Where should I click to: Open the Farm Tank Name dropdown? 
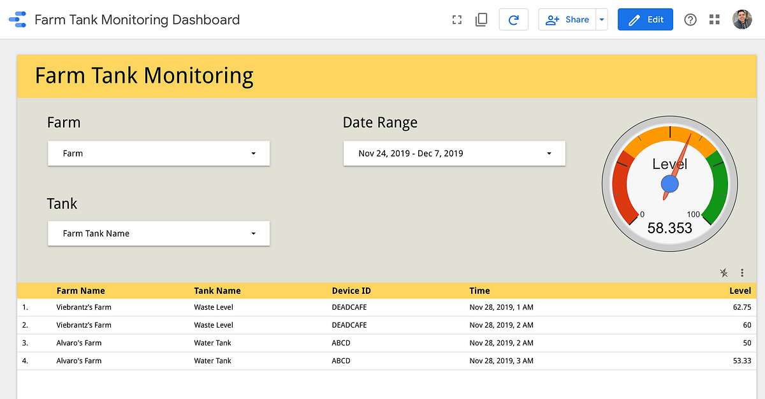click(x=158, y=233)
